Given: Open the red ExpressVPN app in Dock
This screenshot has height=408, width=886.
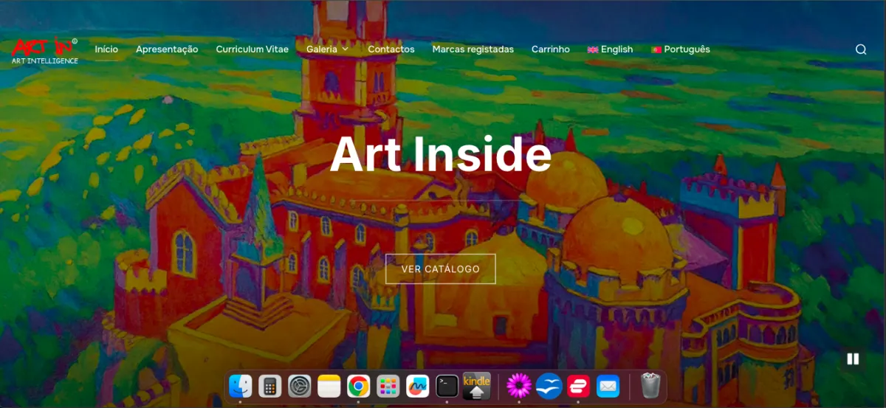Looking at the screenshot, I should click(579, 386).
